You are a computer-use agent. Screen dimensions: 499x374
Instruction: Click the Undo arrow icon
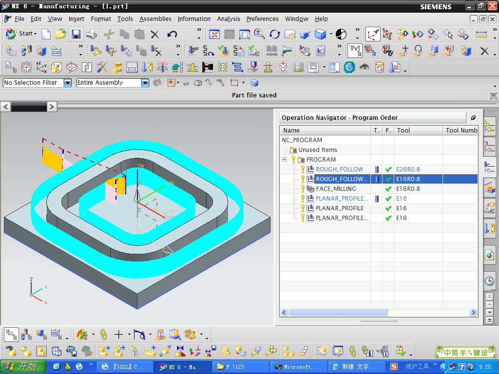[x=172, y=34]
